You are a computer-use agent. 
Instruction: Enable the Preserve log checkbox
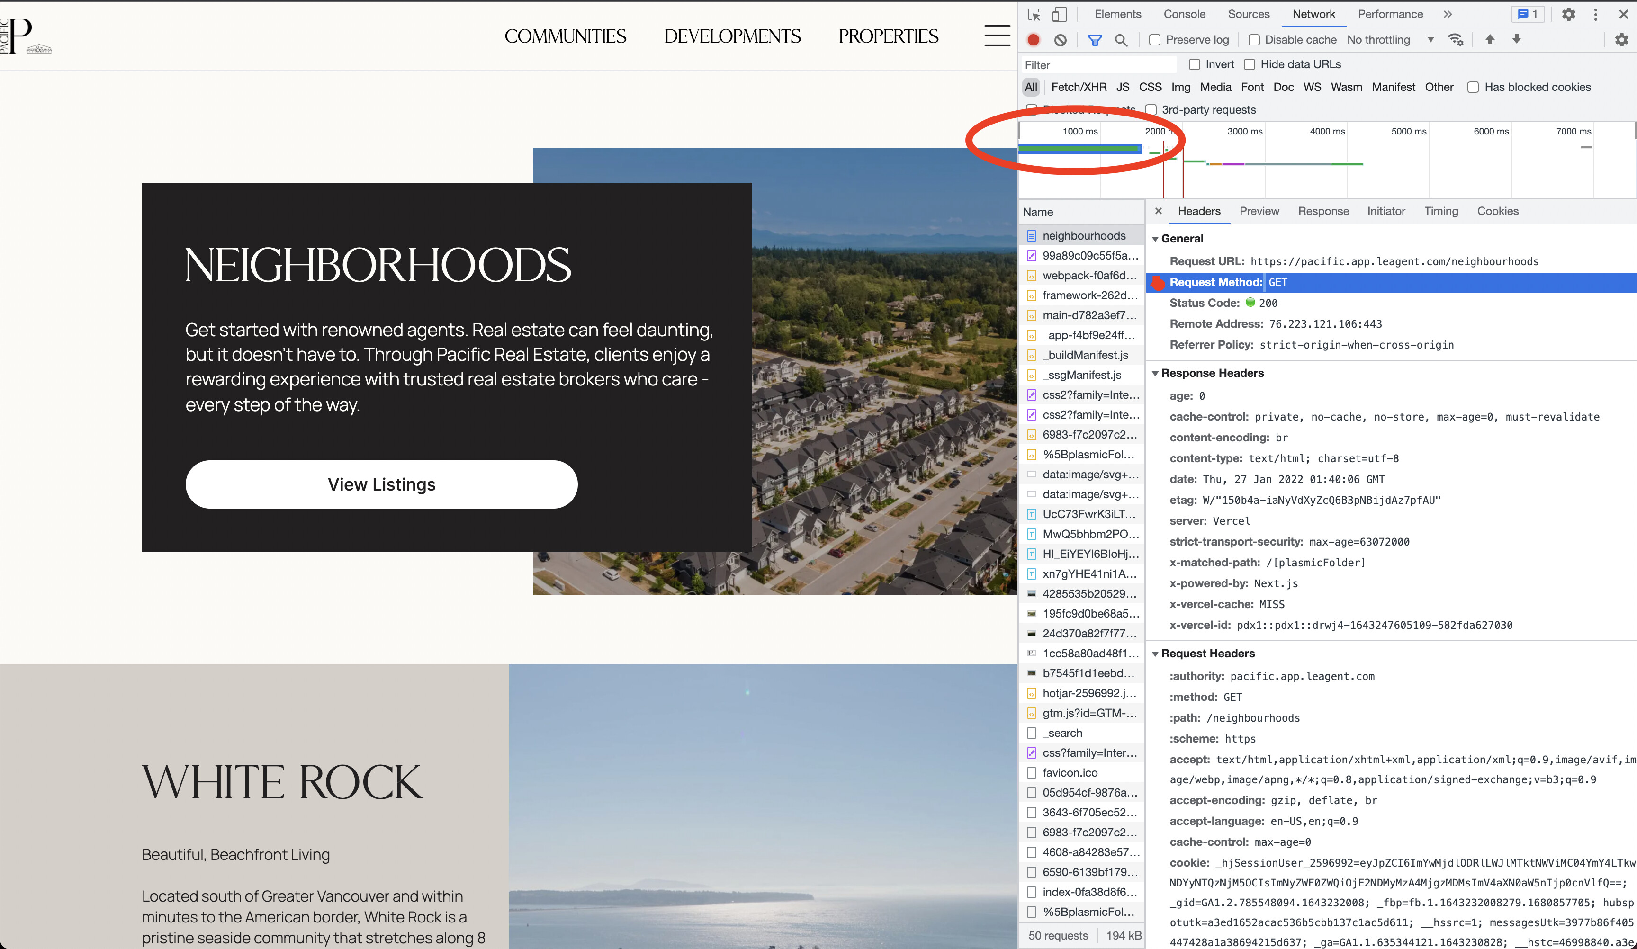coord(1155,40)
